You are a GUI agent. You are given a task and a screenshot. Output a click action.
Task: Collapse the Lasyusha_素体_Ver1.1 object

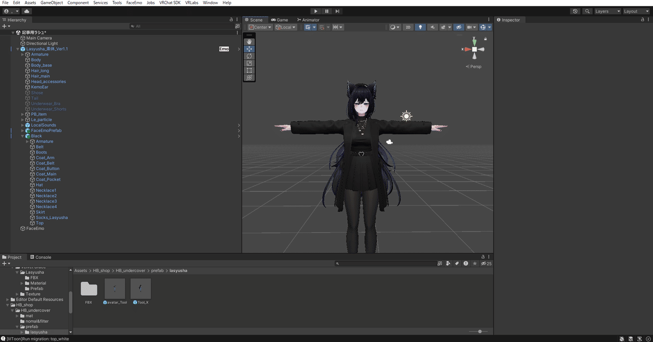(17, 49)
